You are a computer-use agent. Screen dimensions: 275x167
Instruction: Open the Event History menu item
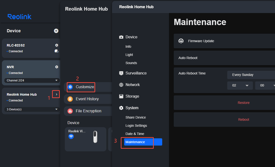pyautogui.click(x=88, y=99)
